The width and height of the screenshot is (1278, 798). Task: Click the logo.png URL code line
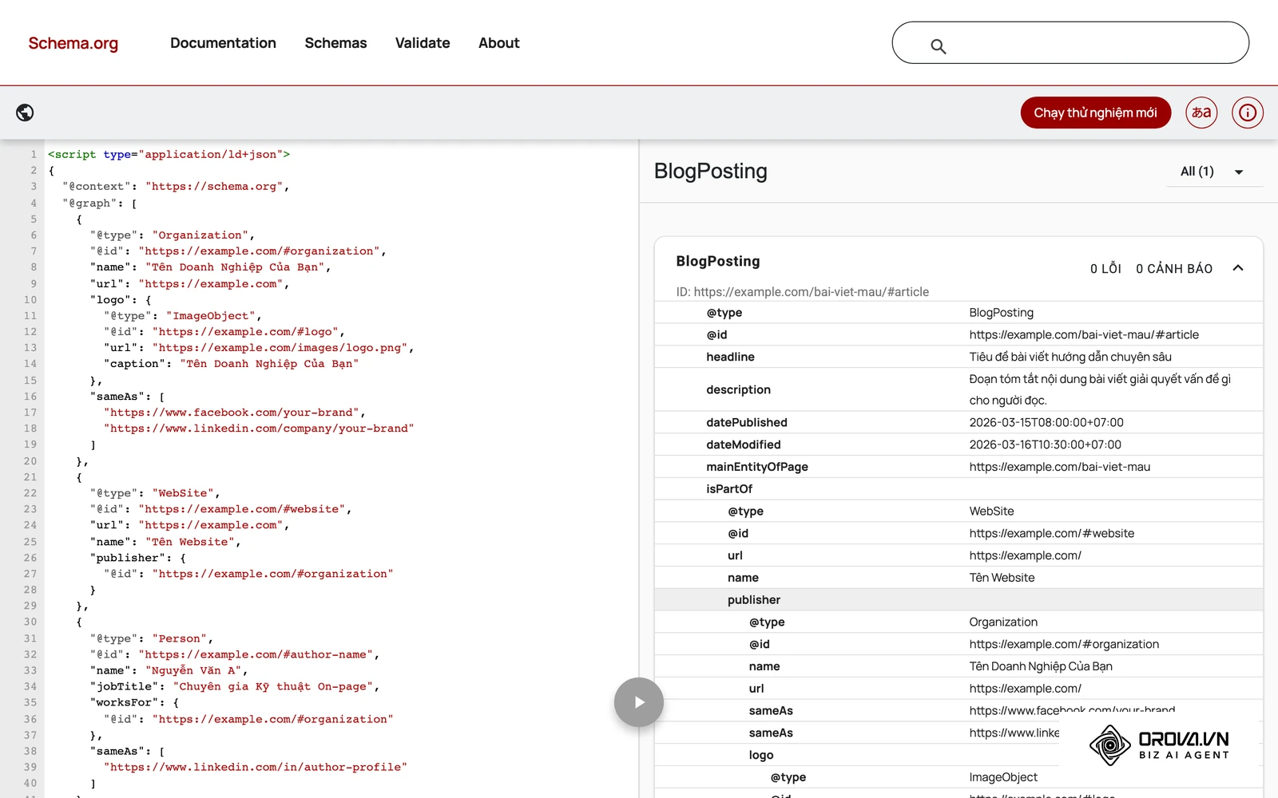click(x=259, y=348)
